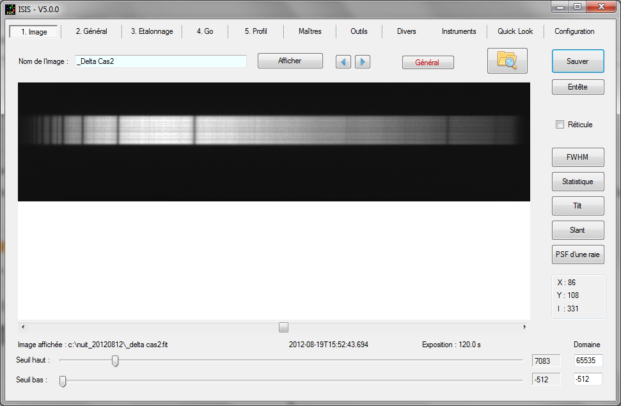Open the 5. Profil tab
The image size is (621, 406).
coord(256,31)
